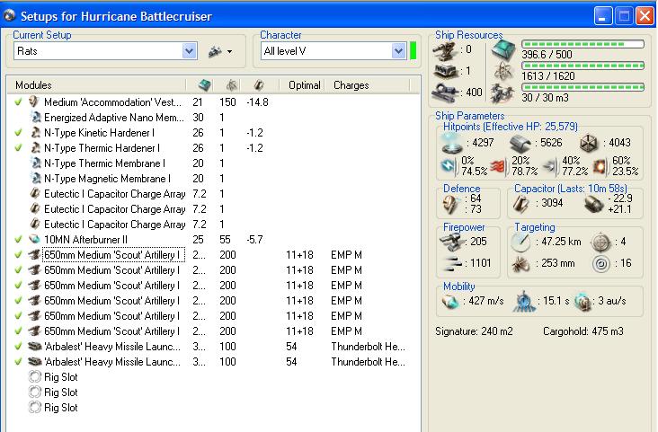Toggle checkmark for N-Type Kinetic Hardener I
The height and width of the screenshot is (432, 658).
[x=19, y=133]
